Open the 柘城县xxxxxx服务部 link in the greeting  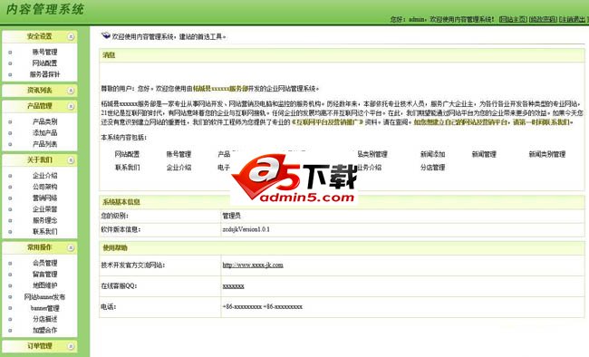[220, 89]
